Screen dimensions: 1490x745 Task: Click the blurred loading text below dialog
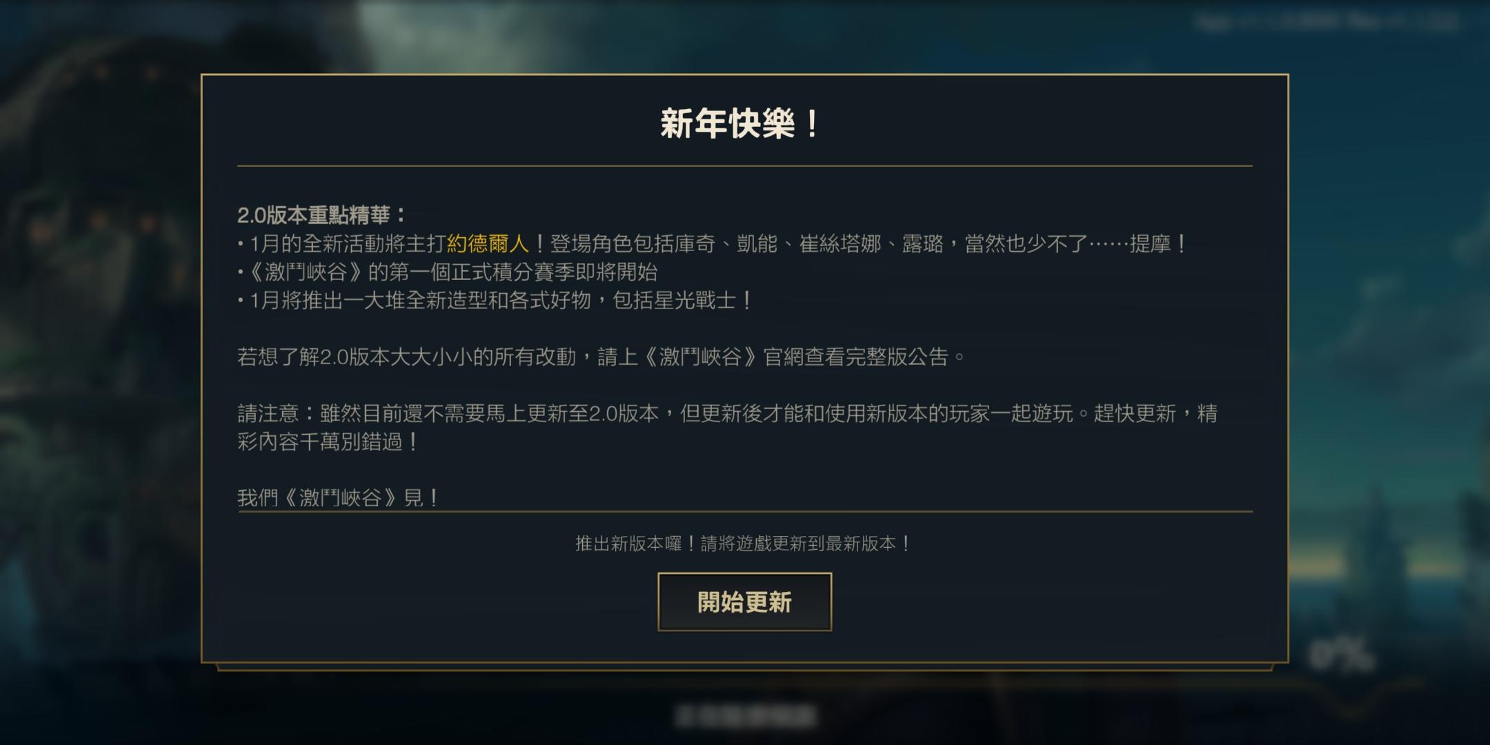pyautogui.click(x=745, y=717)
